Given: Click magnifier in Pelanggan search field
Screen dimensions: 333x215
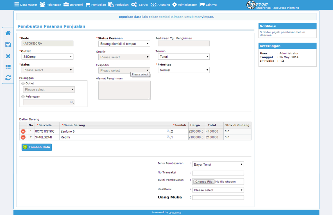Looking at the screenshot, I should [72, 102].
